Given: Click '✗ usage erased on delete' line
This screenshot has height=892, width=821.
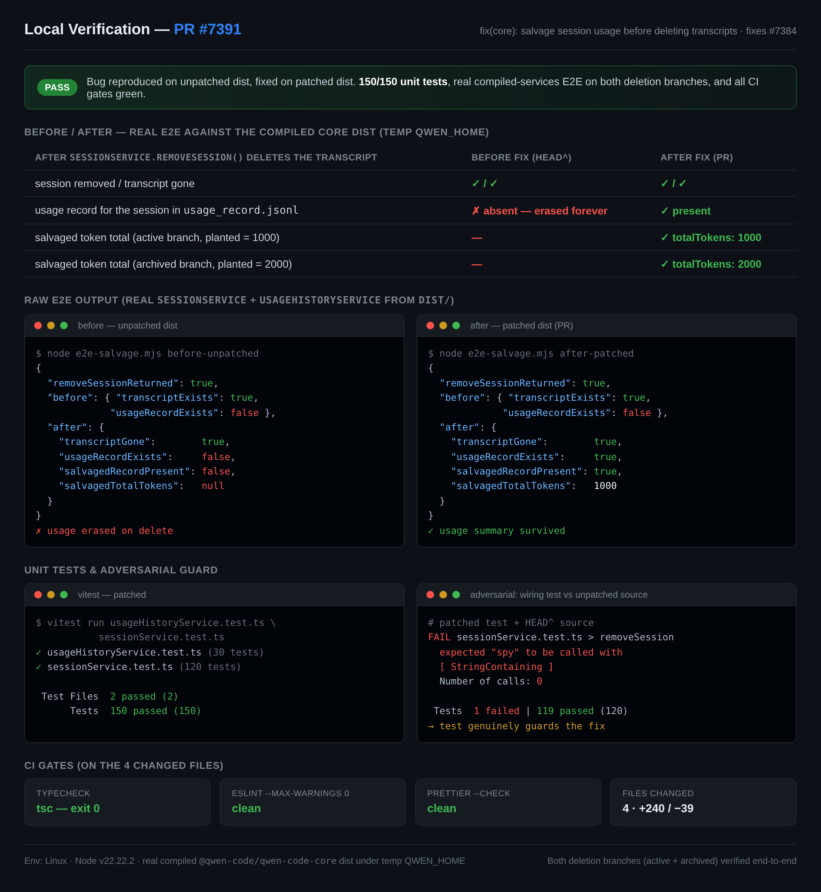Looking at the screenshot, I should tap(105, 531).
